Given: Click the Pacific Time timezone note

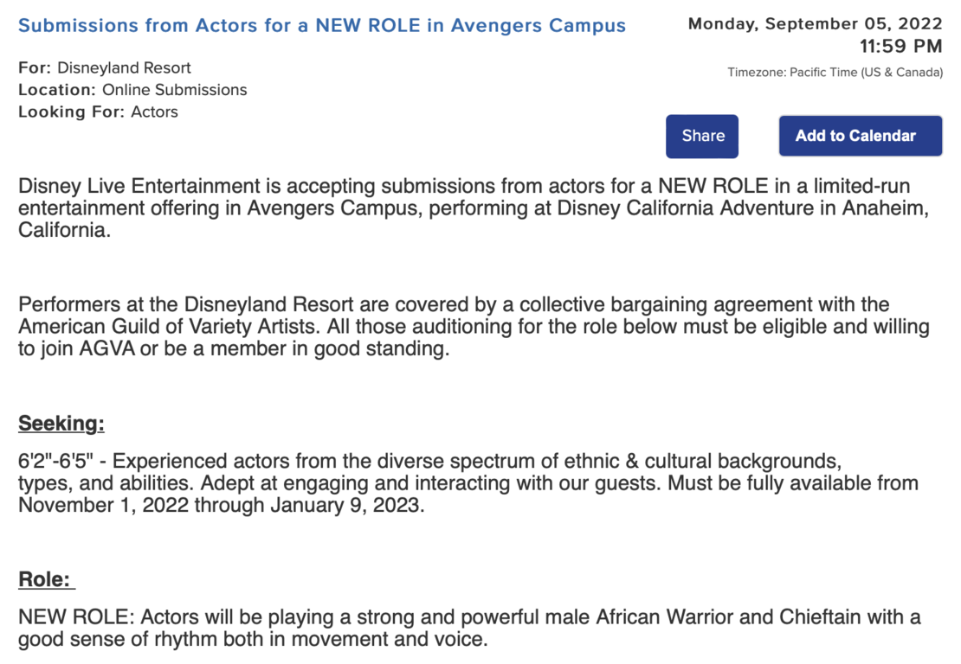Looking at the screenshot, I should (835, 73).
